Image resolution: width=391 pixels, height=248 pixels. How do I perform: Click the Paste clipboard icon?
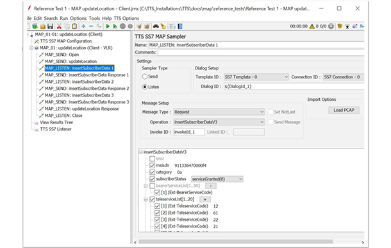tap(74, 26)
